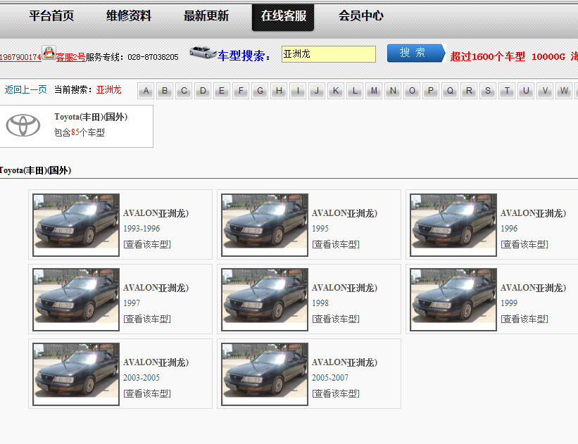
Task: Filter brands by letter U
Action: (526, 91)
